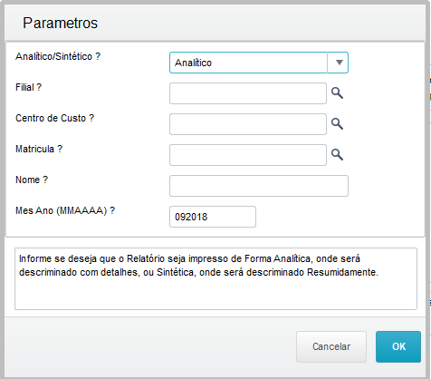Screen dimensions: 431x379
Task: Click the Analítico/Sintético ? label
Action: click(x=58, y=56)
